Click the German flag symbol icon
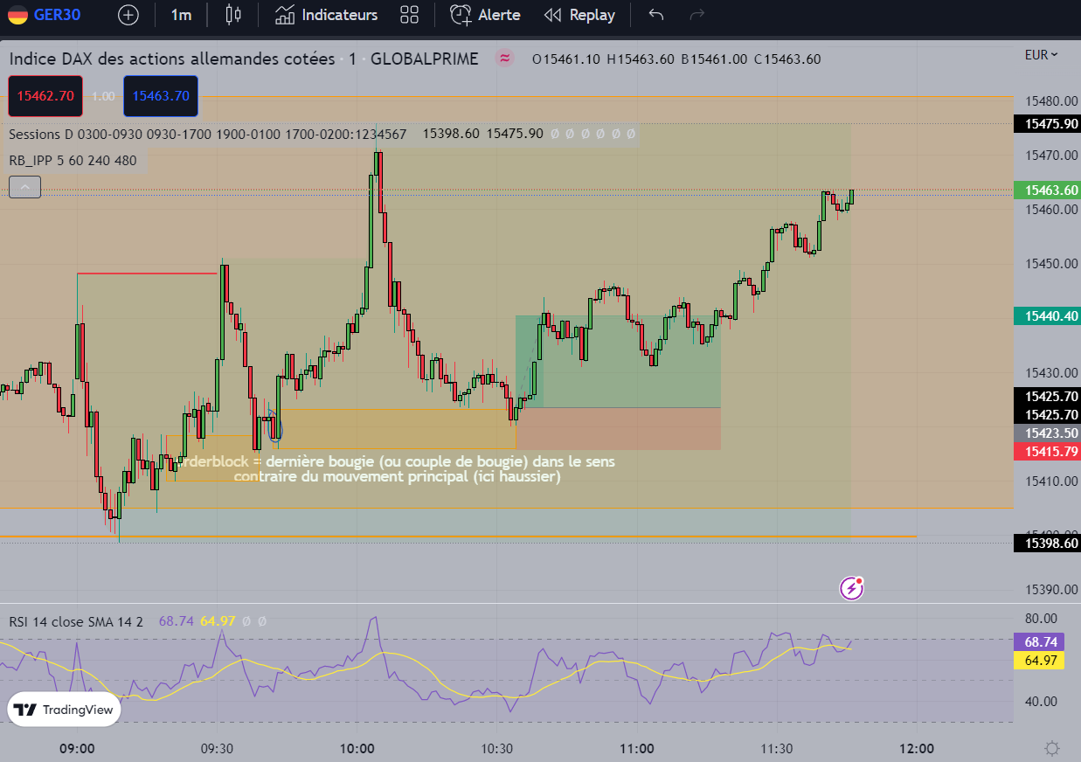 17,15
